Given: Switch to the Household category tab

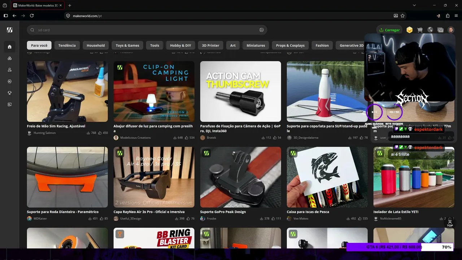Looking at the screenshot, I should (96, 45).
